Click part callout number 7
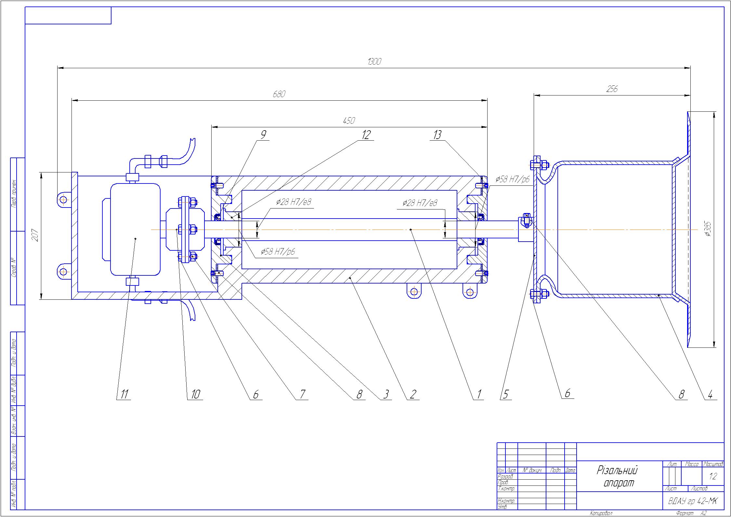731x517 pixels. [x=302, y=394]
